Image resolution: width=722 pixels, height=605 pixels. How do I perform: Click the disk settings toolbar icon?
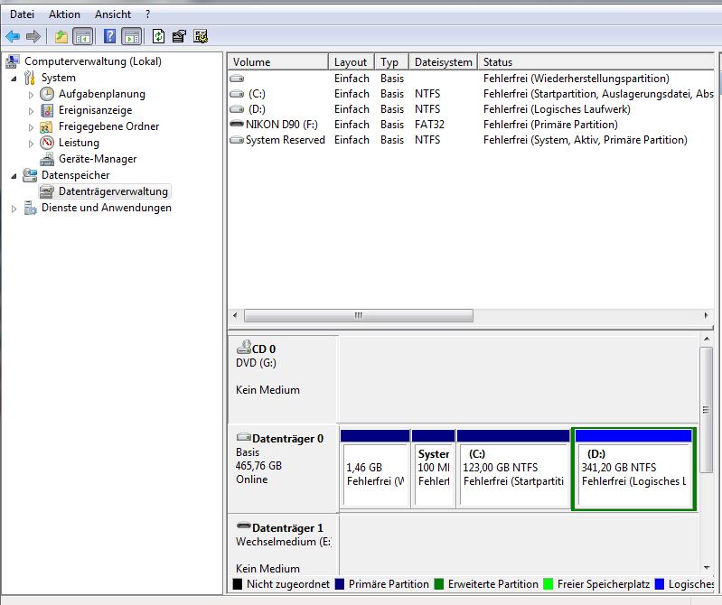click(x=201, y=36)
